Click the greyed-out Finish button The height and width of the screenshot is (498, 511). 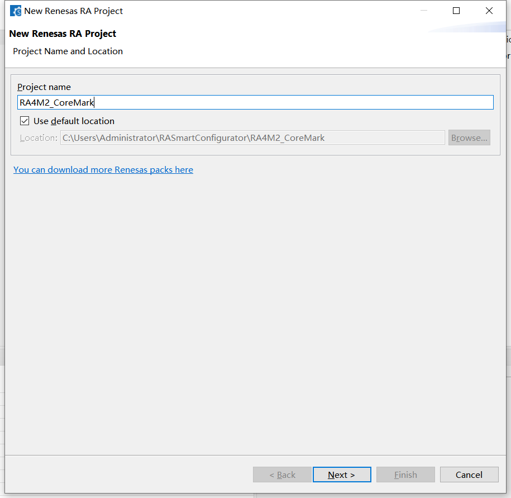tap(405, 475)
